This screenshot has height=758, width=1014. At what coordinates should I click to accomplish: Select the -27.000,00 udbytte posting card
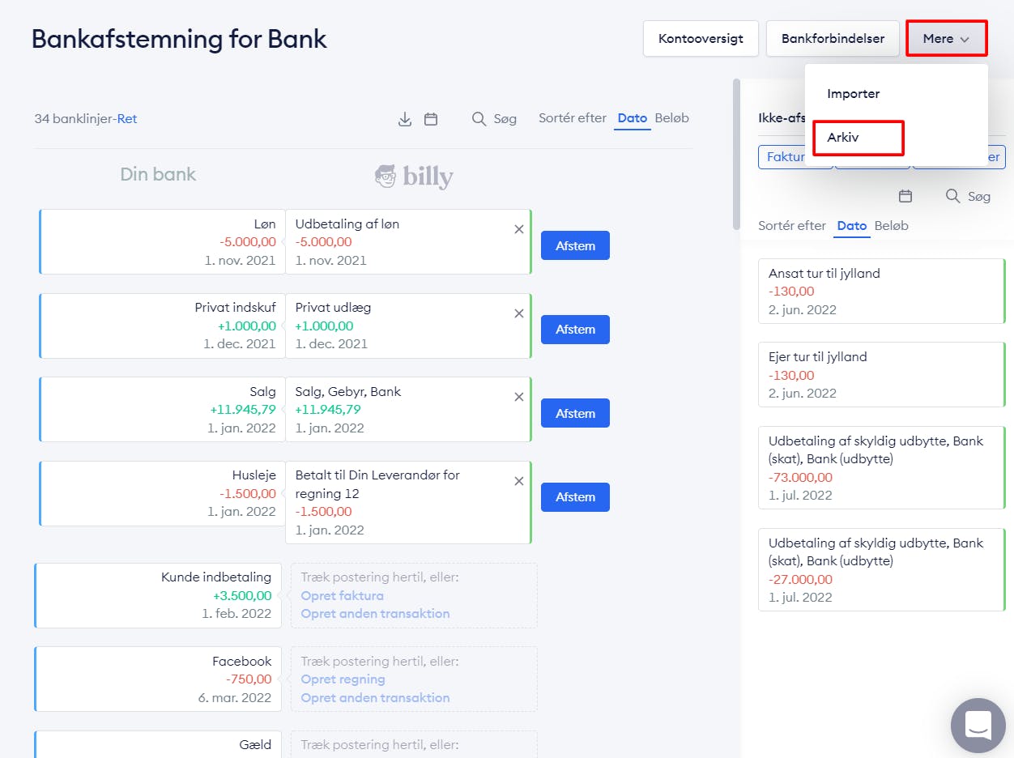pos(881,570)
